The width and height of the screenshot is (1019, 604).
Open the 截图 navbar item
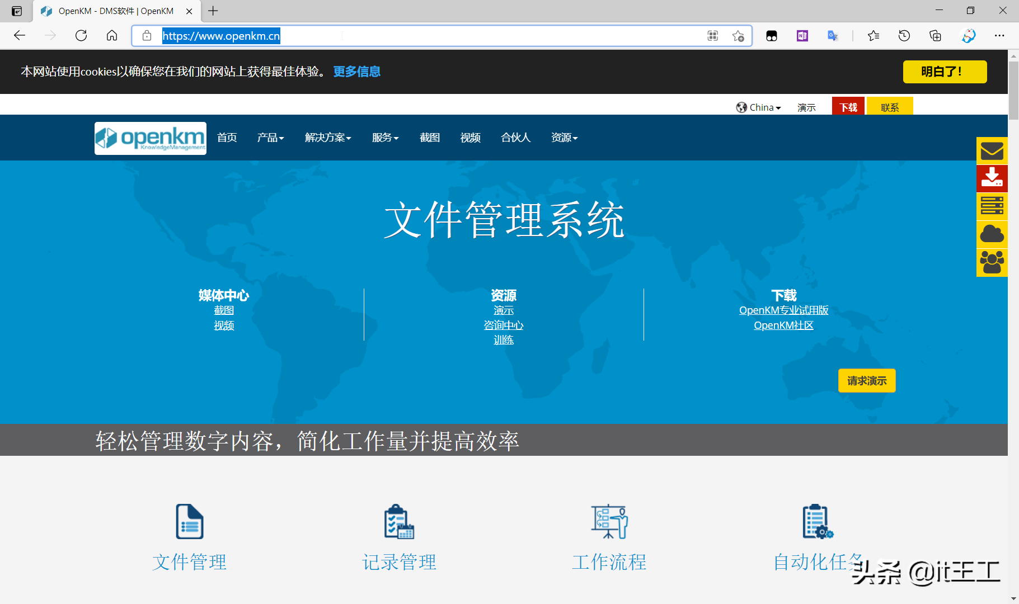pos(430,138)
